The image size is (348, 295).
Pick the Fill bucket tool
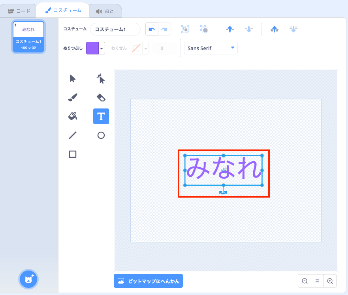click(x=73, y=116)
